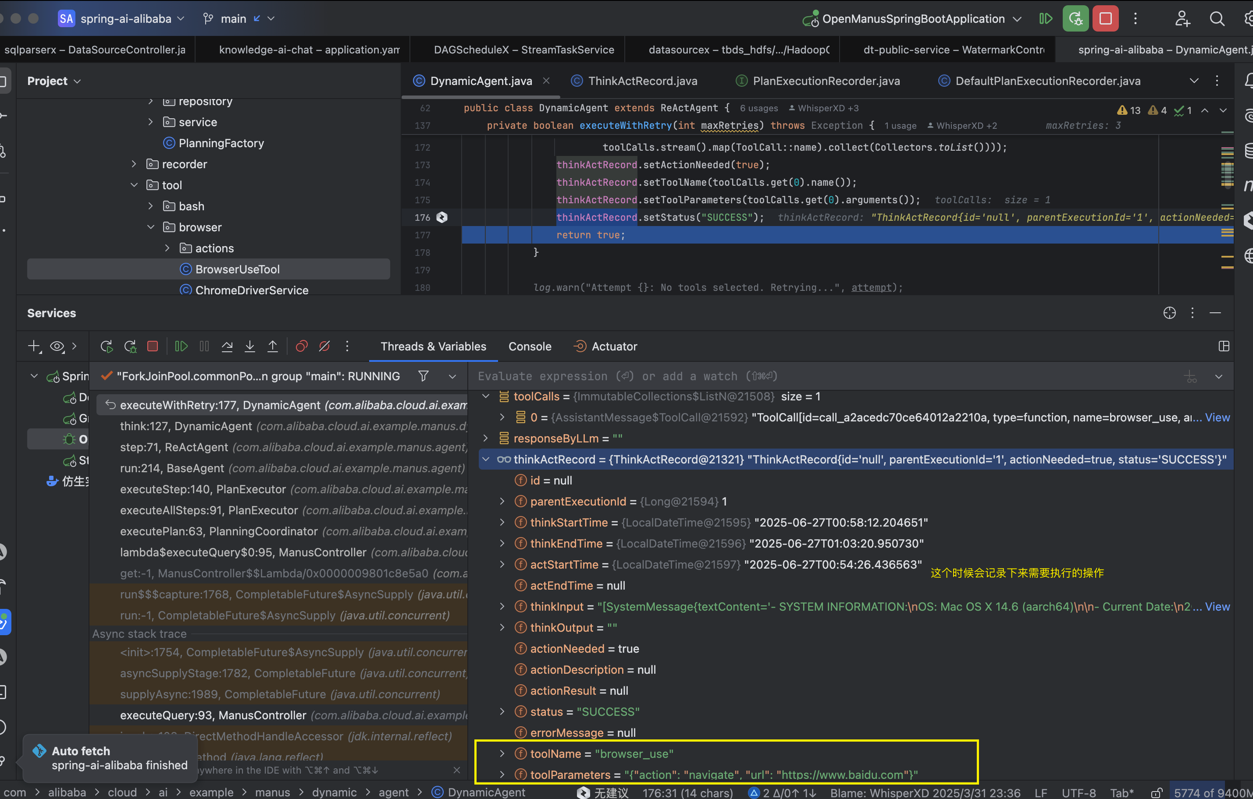Click the Step Out icon
The image size is (1253, 799).
click(273, 346)
